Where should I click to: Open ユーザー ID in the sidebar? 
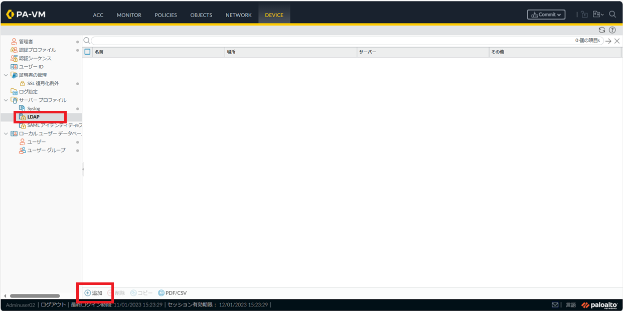31,67
